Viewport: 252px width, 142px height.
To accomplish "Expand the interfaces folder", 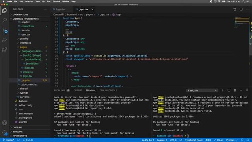I will pos(25,43).
